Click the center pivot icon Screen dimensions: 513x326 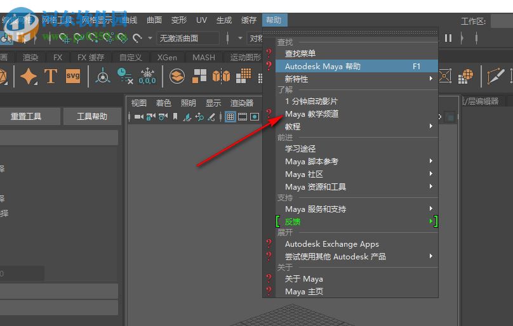click(x=103, y=76)
